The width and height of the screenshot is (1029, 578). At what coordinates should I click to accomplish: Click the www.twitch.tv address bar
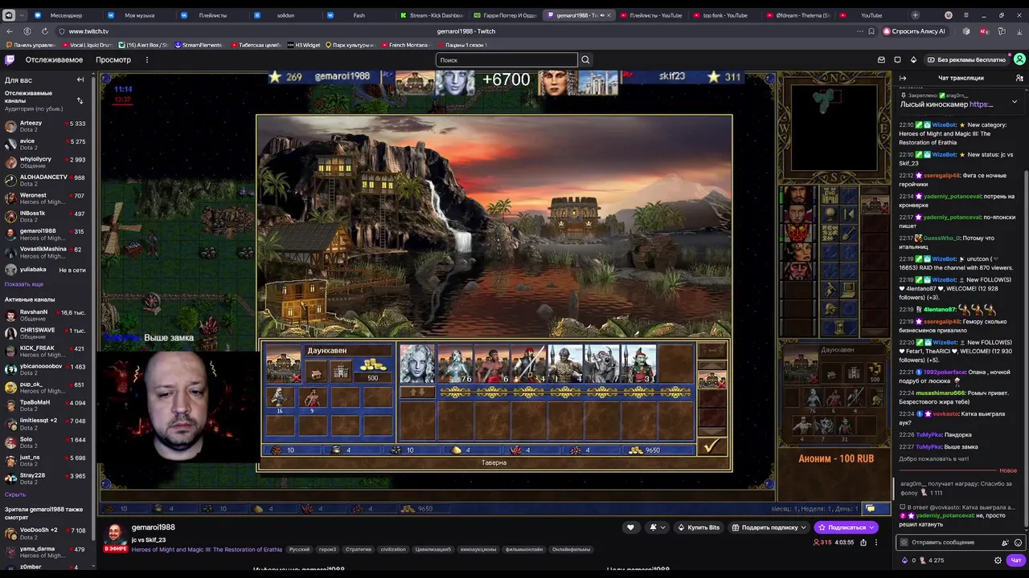pyautogui.click(x=88, y=31)
